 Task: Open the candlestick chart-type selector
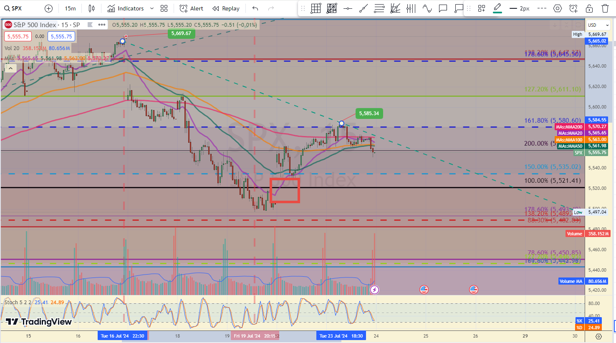tap(92, 8)
